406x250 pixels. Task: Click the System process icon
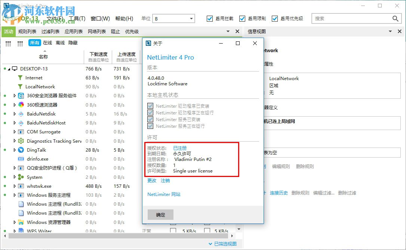[21, 177]
